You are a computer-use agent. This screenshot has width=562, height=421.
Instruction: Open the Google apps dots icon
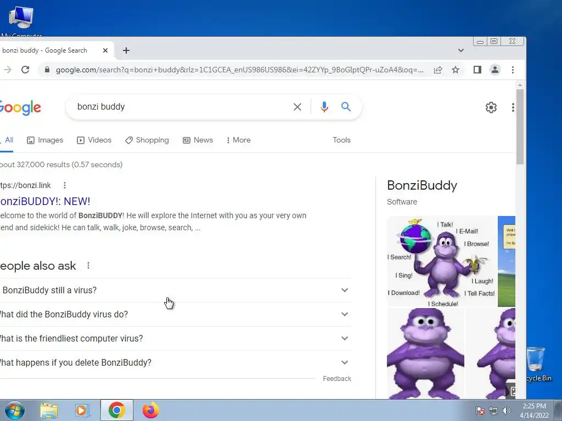513,107
